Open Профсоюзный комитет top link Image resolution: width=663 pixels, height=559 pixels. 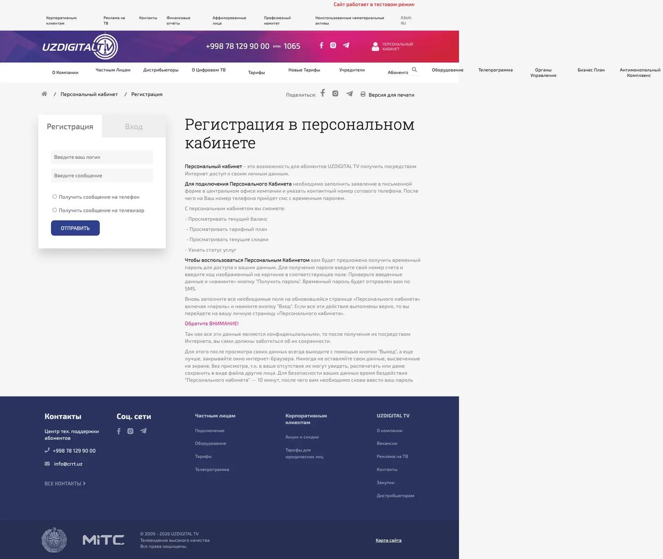277,20
